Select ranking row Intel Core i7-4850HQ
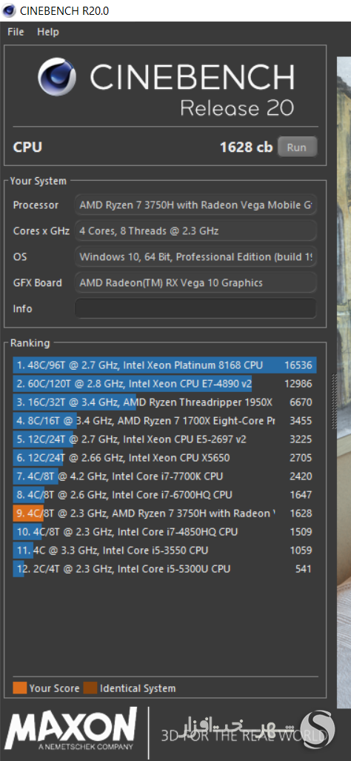 (165, 531)
